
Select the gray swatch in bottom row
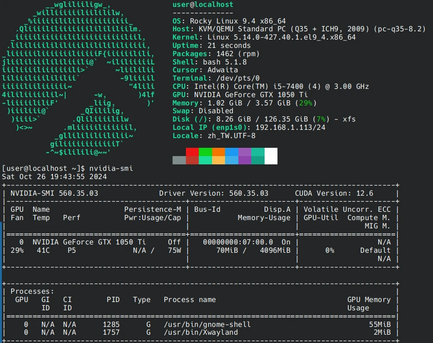[179, 160]
